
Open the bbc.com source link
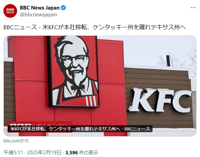[x=16, y=141]
